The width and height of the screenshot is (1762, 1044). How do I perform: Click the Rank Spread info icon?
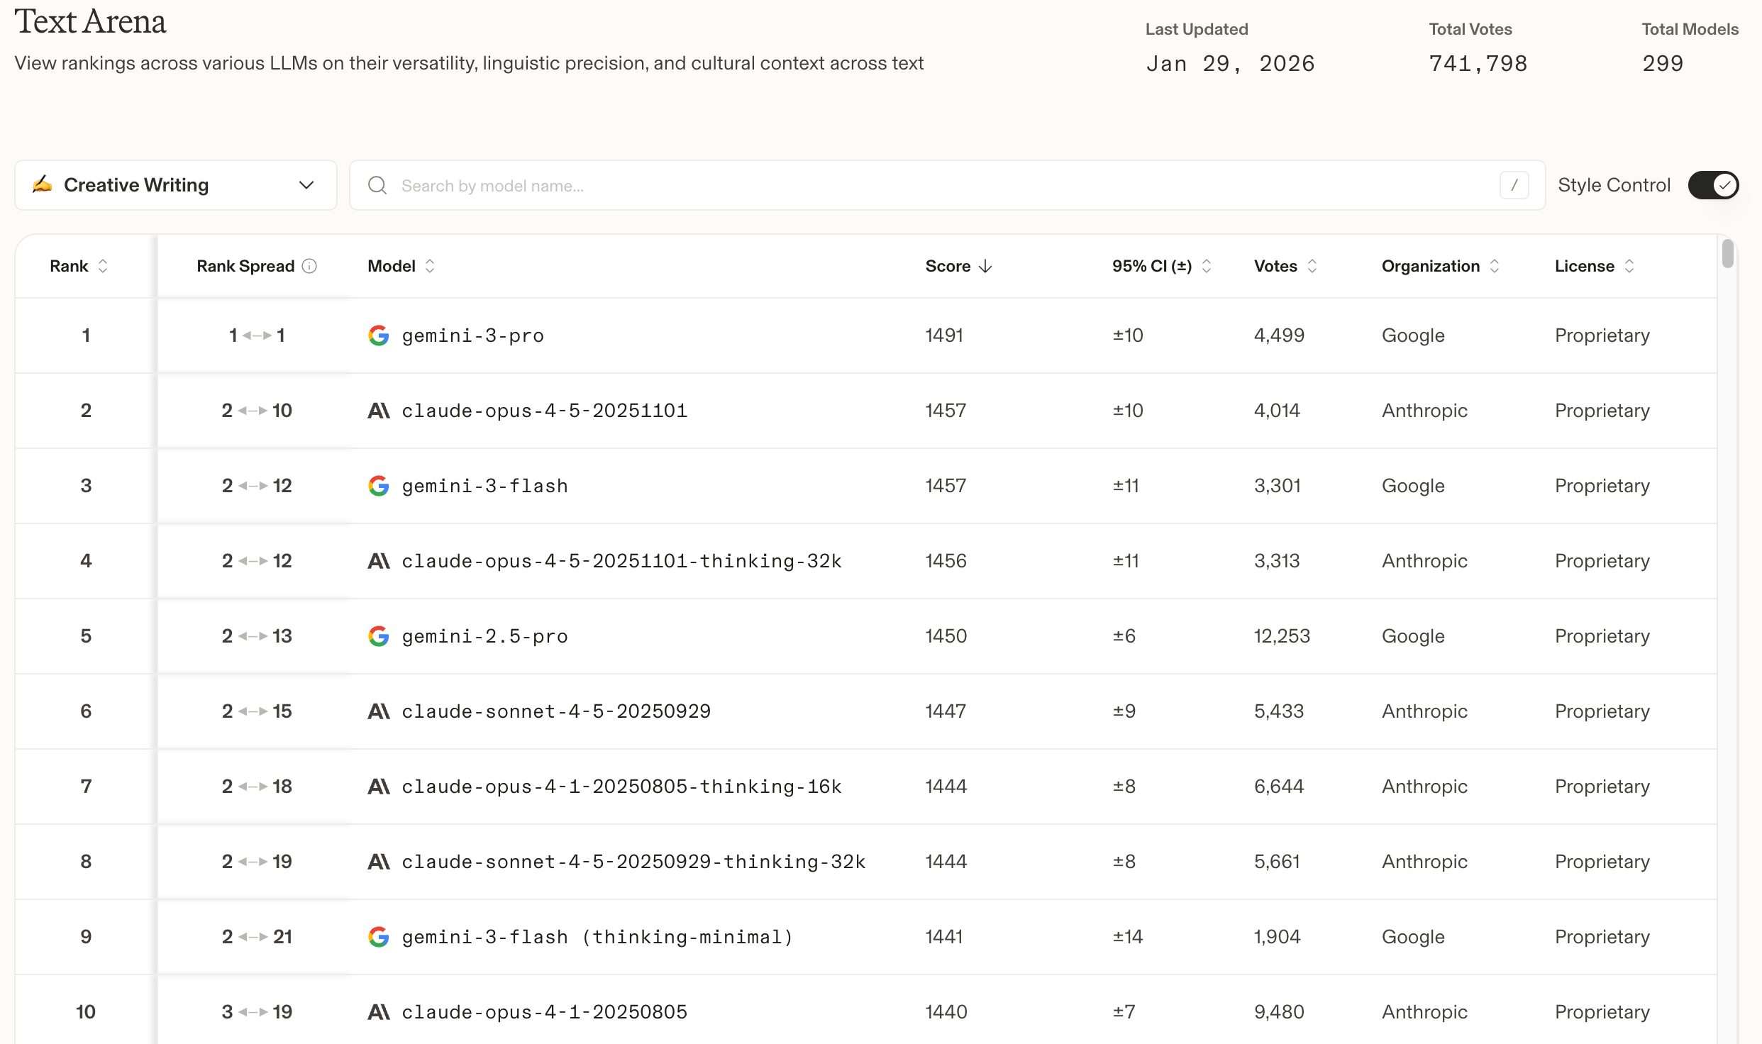tap(309, 266)
